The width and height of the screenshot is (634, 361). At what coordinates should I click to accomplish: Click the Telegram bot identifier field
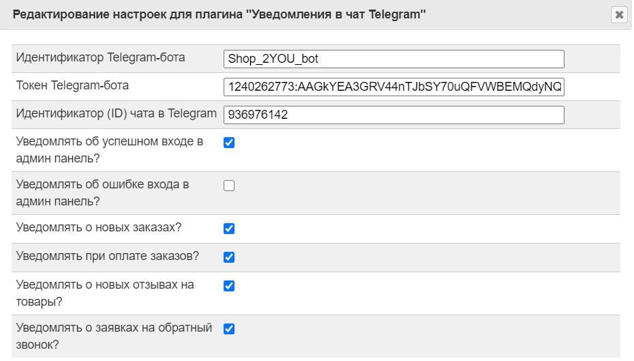[394, 59]
